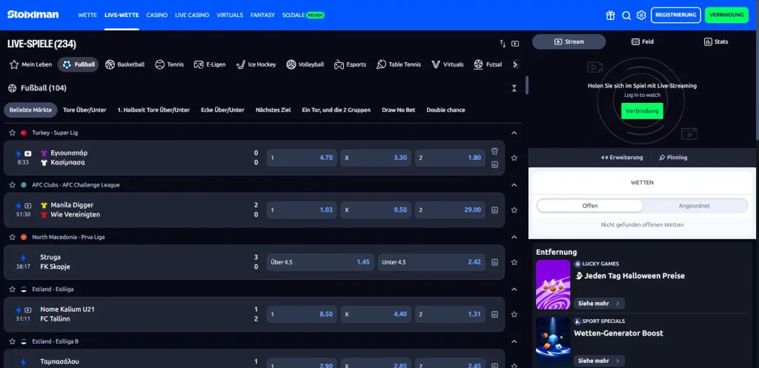Open the settings gear icon

coord(641,16)
